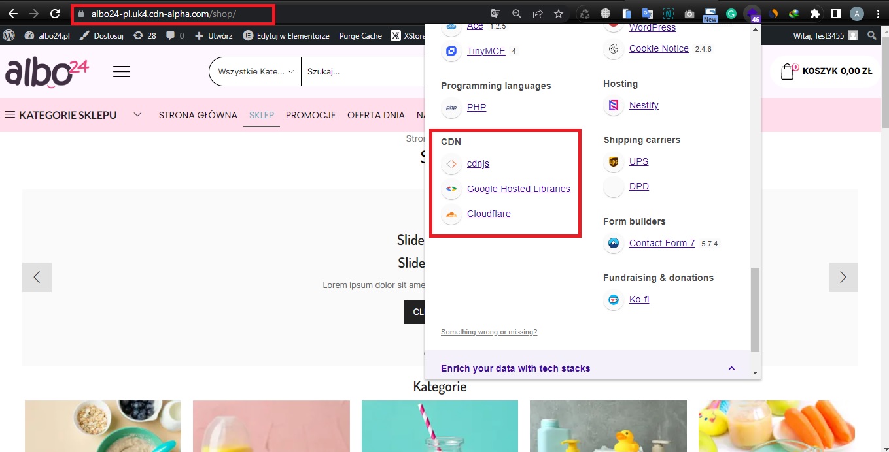Open cdnjs technology link
This screenshot has width=889, height=452.
(x=478, y=163)
